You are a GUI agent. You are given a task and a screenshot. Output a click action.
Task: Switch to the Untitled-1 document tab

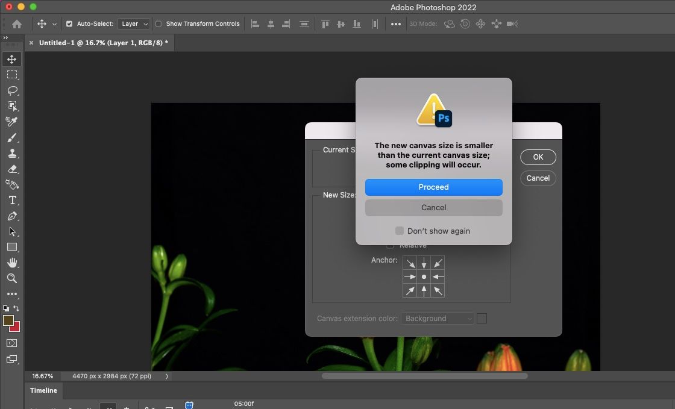click(x=103, y=43)
